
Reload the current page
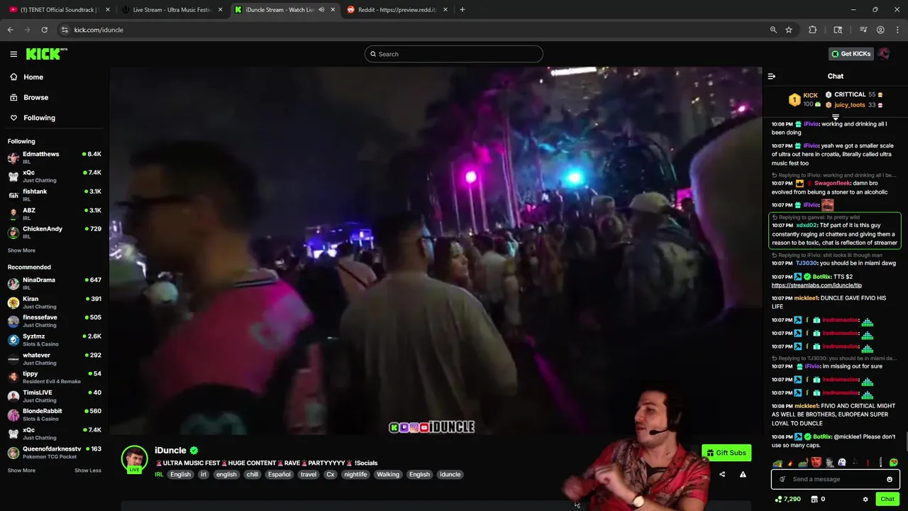pyautogui.click(x=44, y=30)
